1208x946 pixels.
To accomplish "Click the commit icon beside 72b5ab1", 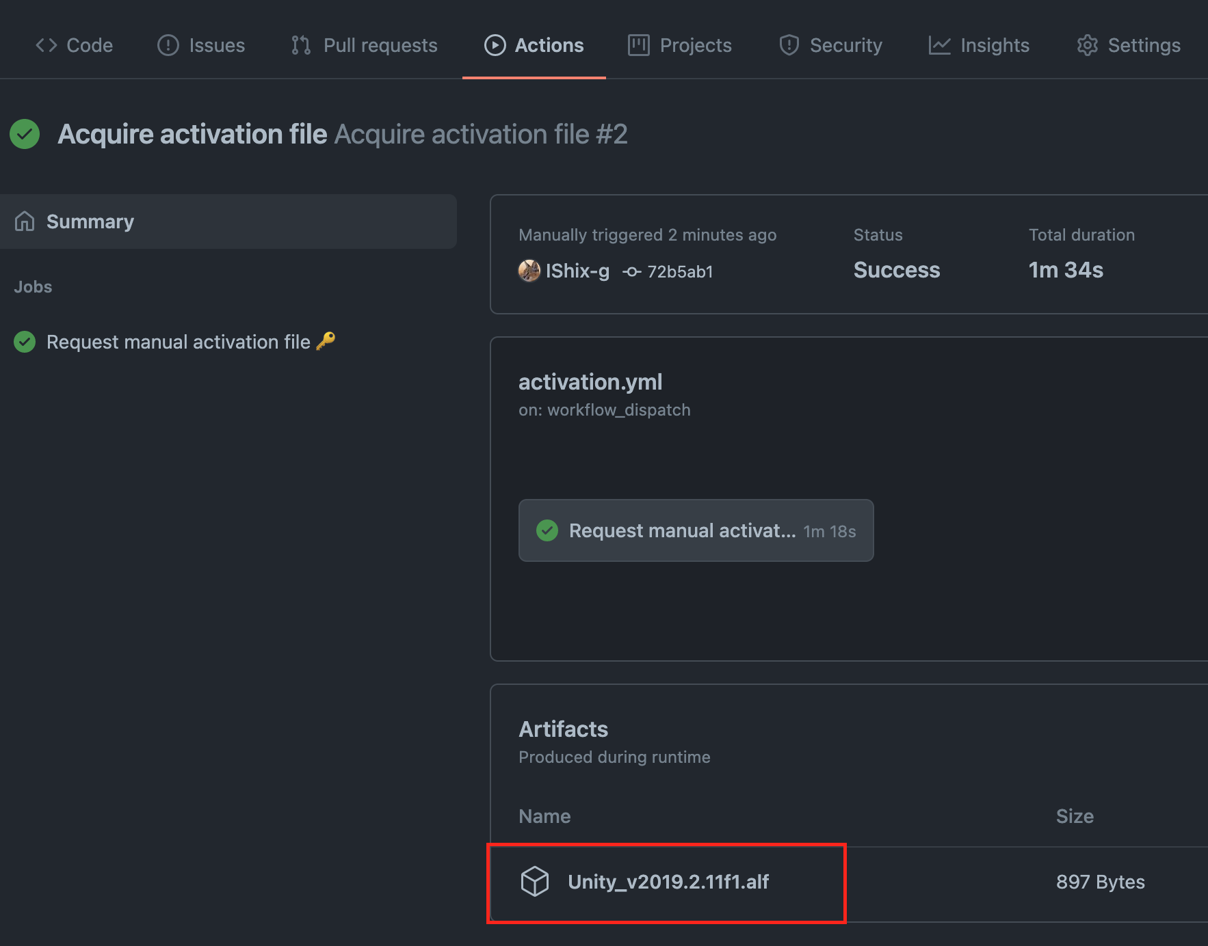I will 631,272.
